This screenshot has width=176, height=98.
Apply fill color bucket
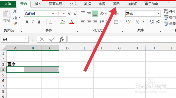point(62,22)
